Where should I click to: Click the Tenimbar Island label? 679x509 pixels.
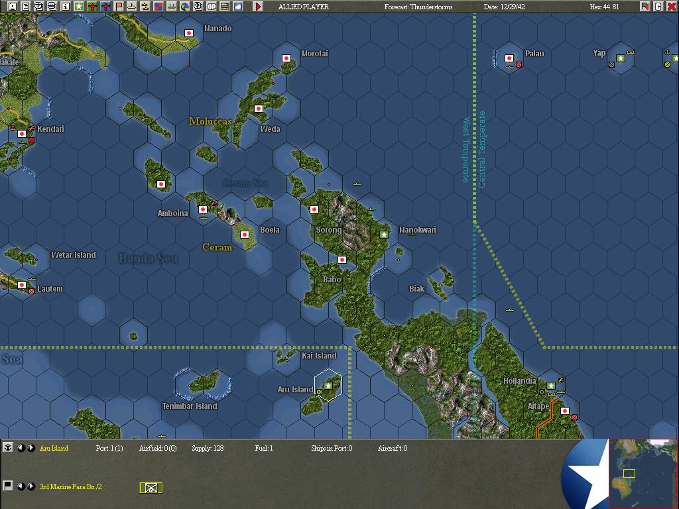coord(190,406)
